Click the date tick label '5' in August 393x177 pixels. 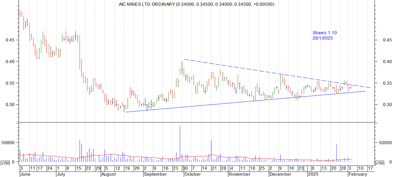pos(107,168)
